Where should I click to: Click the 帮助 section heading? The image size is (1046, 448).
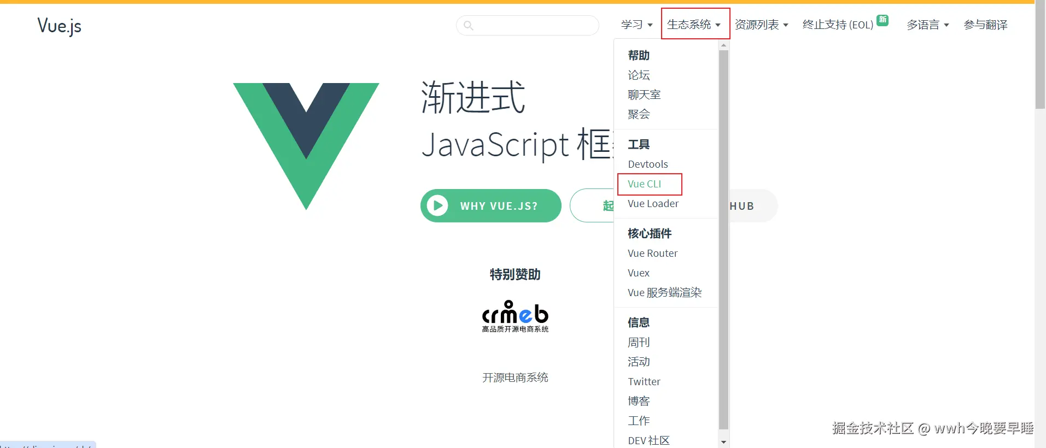coord(639,55)
